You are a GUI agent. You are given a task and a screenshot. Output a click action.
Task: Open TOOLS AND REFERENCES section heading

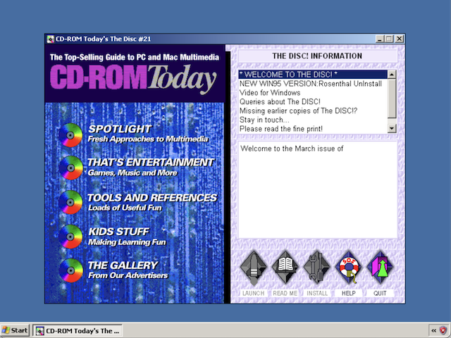[152, 198]
